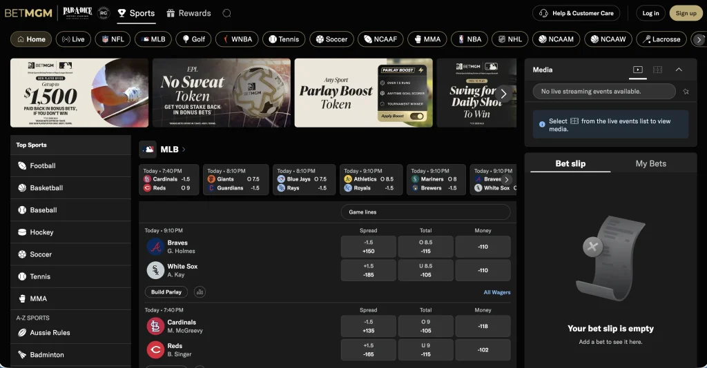The width and height of the screenshot is (707, 368).
Task: Open the Athletics vs Royals game card
Action: click(371, 179)
